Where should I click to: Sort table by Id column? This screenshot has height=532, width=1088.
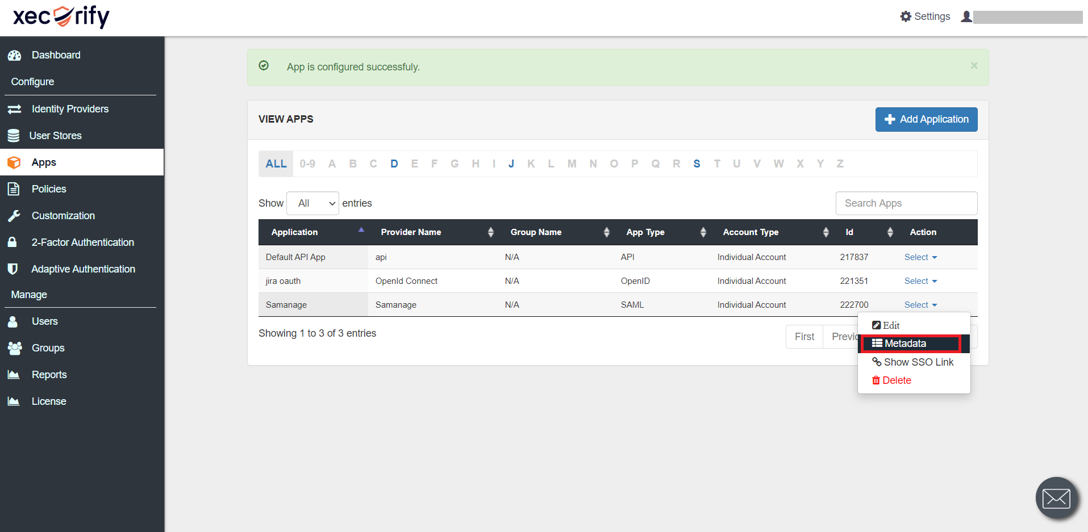(x=865, y=232)
